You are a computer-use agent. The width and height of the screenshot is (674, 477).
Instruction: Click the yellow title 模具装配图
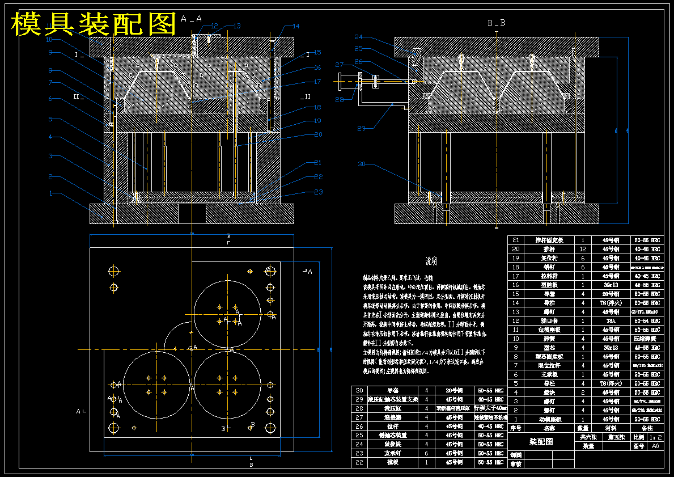click(94, 24)
